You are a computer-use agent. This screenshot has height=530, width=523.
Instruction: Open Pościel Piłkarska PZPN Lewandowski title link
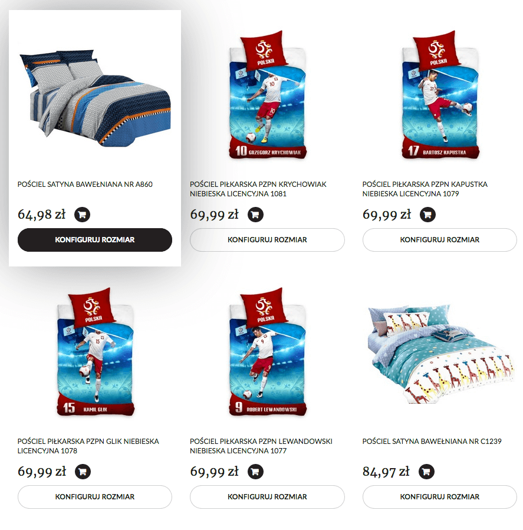(x=261, y=446)
